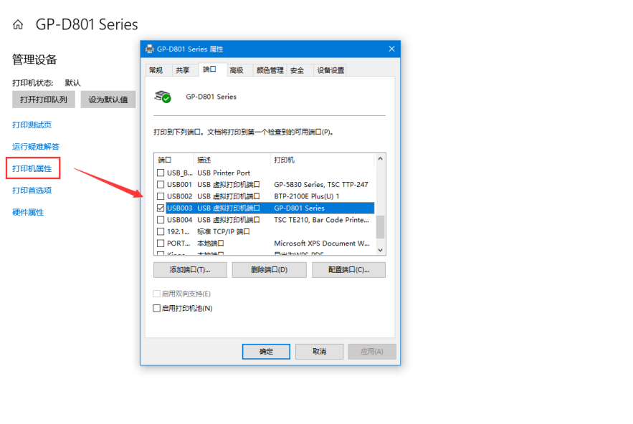
Task: Check the USB004 port checkbox
Action: (x=161, y=220)
